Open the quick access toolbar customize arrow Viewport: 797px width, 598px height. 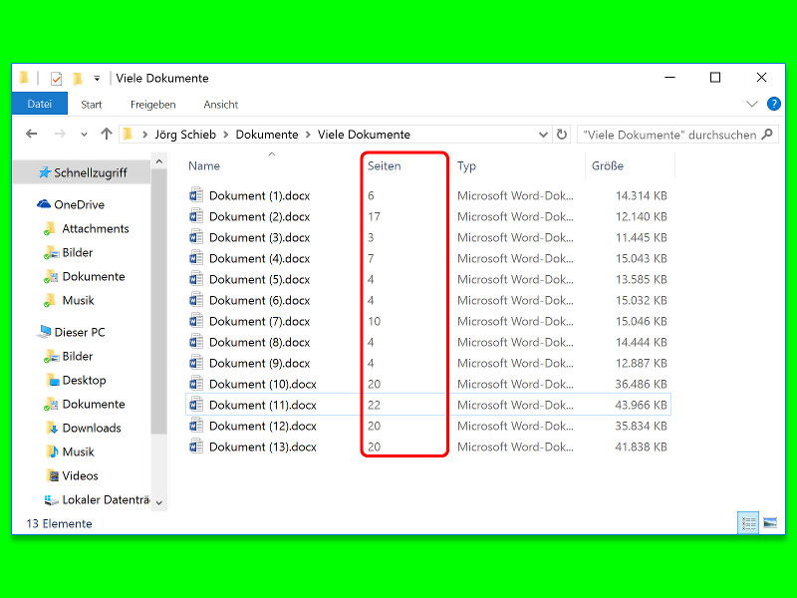tap(97, 79)
